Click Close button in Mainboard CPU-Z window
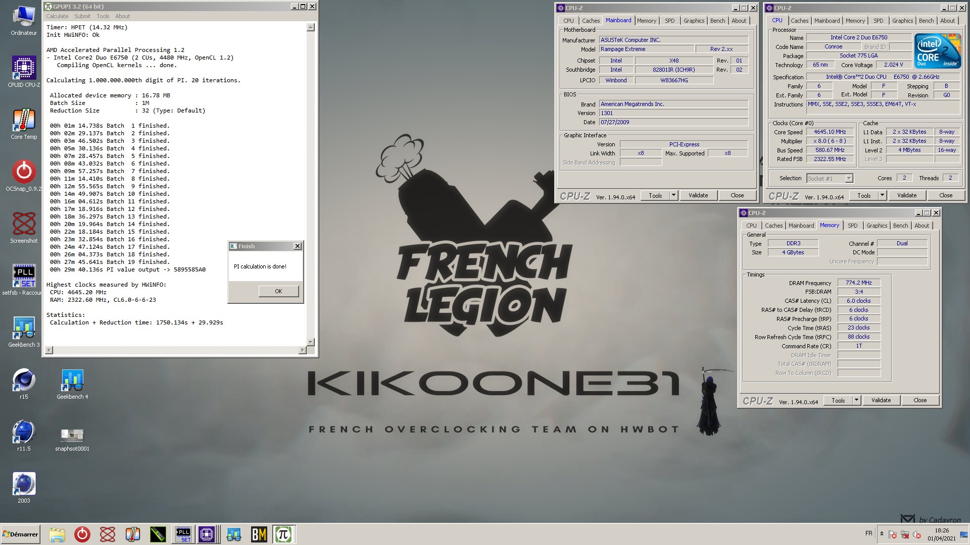The width and height of the screenshot is (970, 545). (737, 195)
